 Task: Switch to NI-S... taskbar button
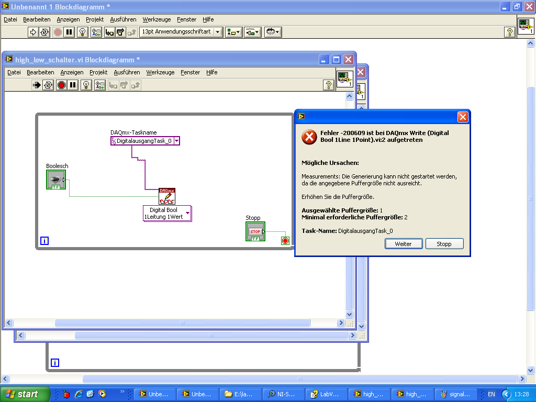(283, 394)
